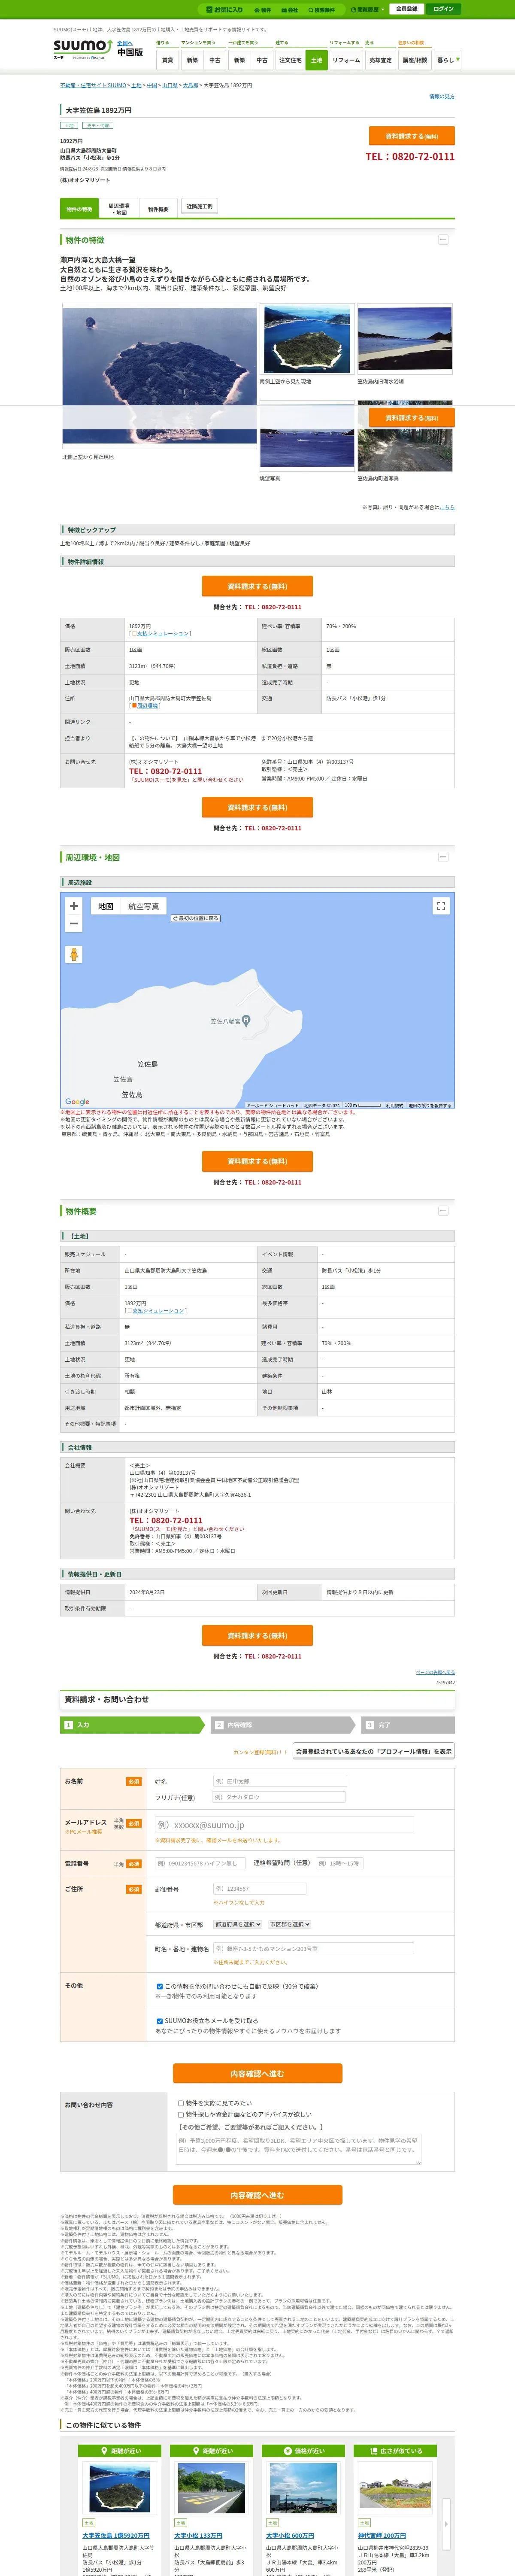
Task: Open the 笠佐島内旧海水浴場 photo
Action: [405, 340]
